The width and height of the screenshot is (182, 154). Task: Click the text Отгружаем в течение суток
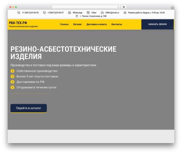pyautogui.click(x=36, y=87)
